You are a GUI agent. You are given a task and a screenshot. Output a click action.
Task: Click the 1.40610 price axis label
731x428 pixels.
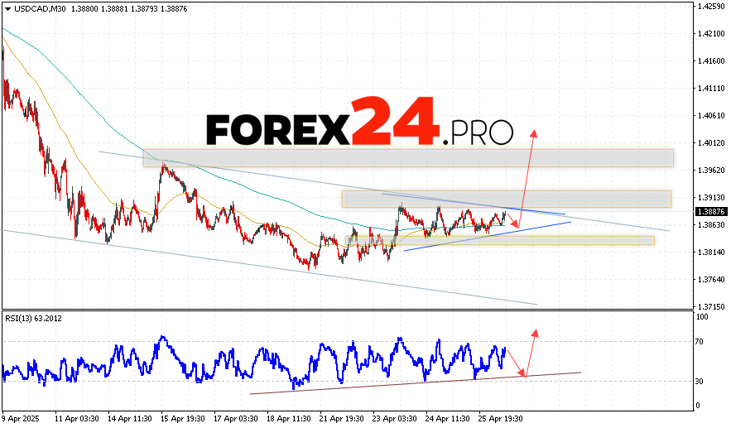pos(711,116)
